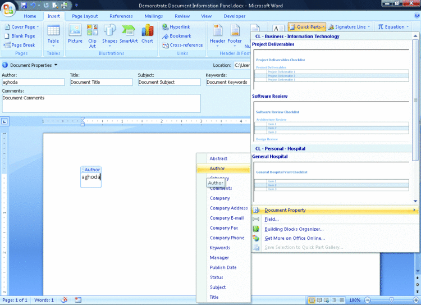The height and width of the screenshot is (305, 421).
Task: Choose Get More on Office Online
Action: [x=295, y=238]
